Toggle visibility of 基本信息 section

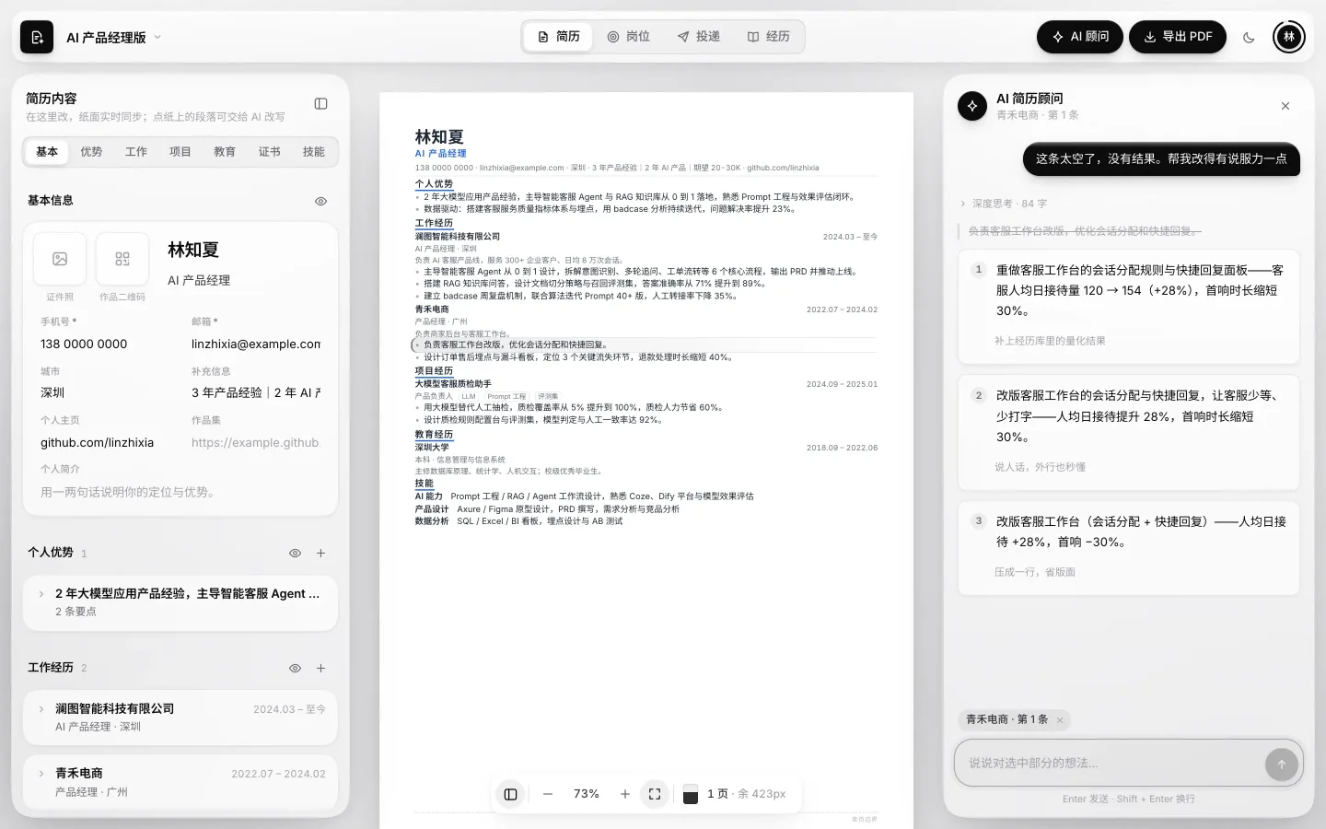(x=321, y=201)
